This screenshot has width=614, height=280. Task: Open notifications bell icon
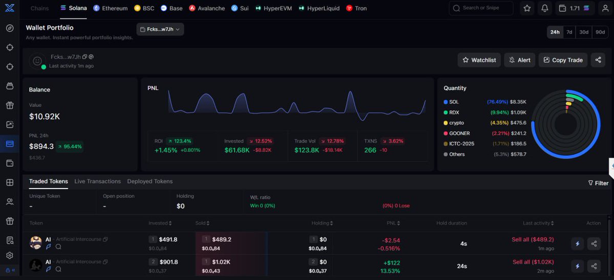pyautogui.click(x=545, y=8)
